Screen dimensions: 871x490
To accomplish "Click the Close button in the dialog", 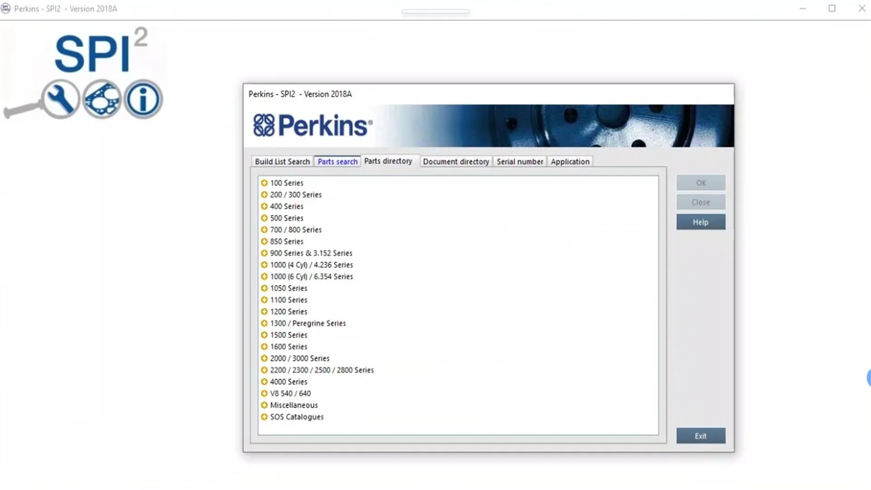I will point(701,202).
